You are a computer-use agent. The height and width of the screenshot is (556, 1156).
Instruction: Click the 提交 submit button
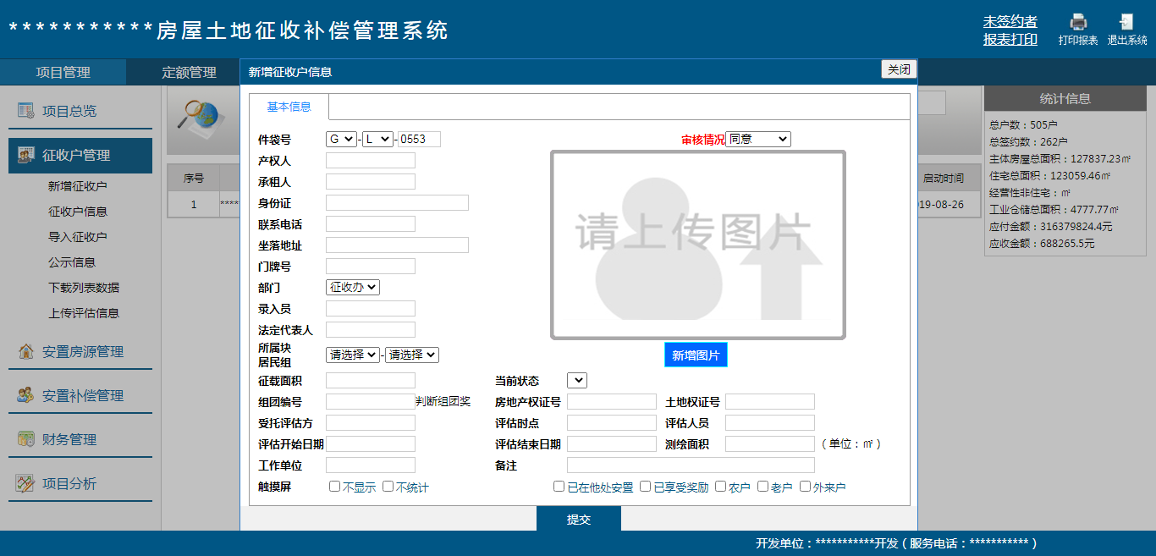click(578, 520)
